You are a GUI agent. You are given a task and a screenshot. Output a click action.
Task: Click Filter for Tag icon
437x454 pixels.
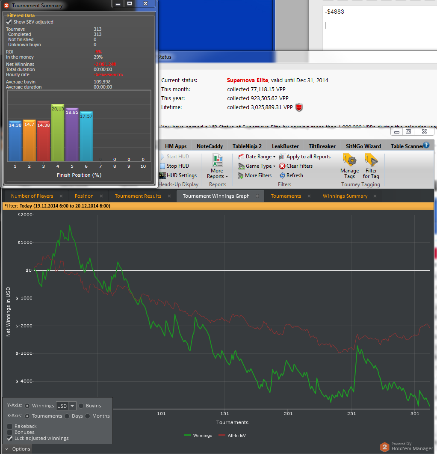371,160
